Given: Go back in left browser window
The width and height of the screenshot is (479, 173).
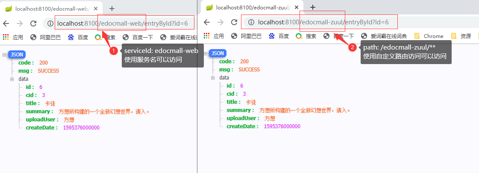Looking at the screenshot, I should 6,23.
